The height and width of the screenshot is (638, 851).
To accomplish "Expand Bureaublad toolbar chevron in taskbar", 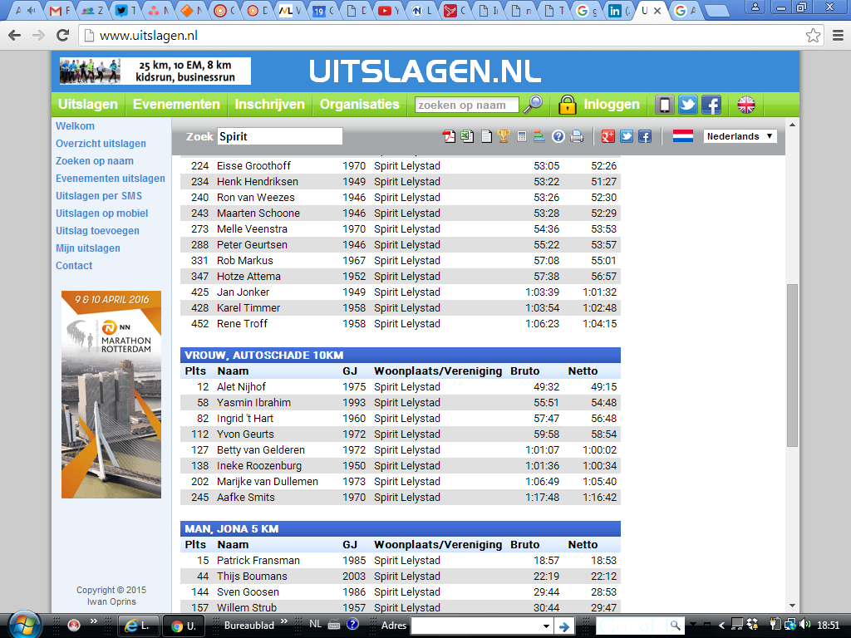I will (x=284, y=621).
